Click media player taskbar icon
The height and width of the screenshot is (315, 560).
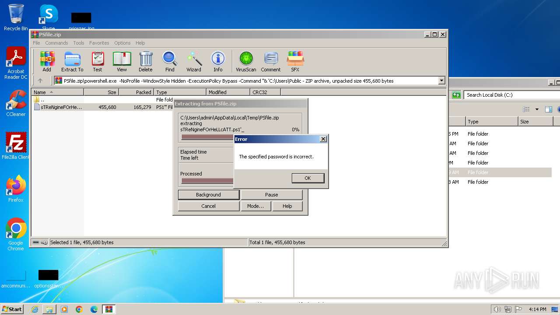pos(64,309)
